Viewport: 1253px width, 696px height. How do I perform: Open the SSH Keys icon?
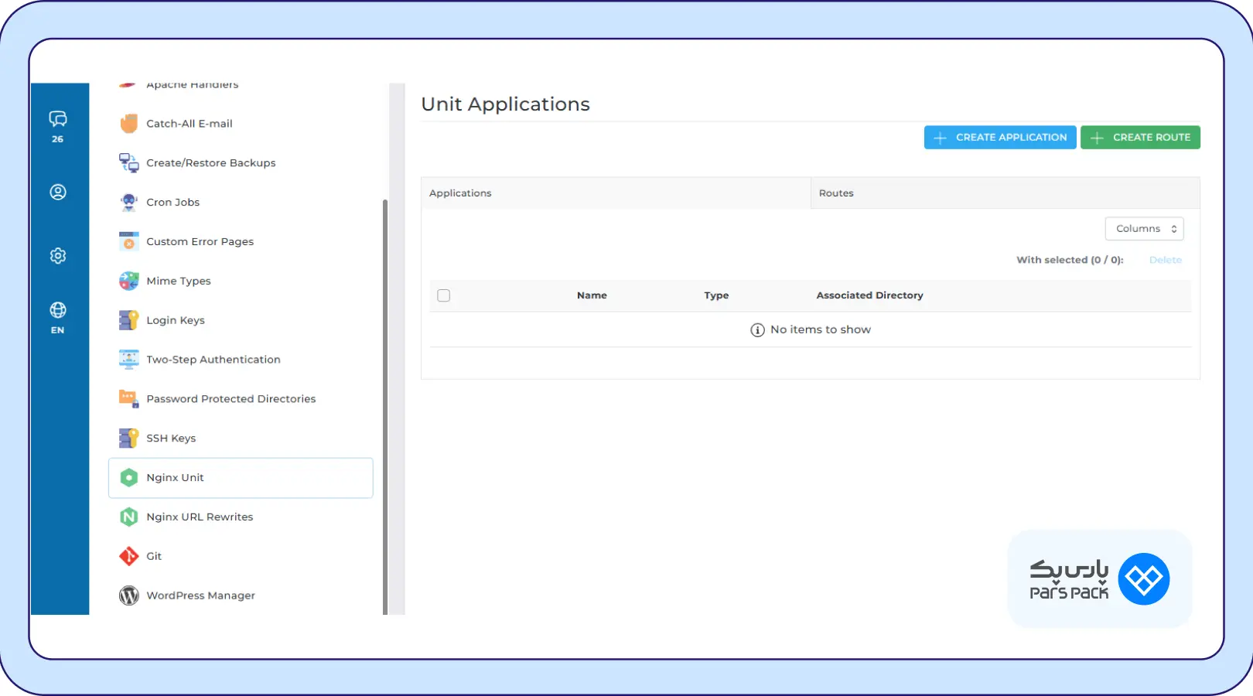(x=128, y=438)
